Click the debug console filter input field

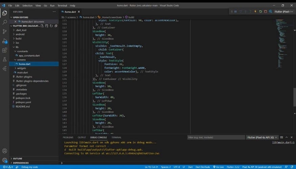pyautogui.click(x=216, y=138)
